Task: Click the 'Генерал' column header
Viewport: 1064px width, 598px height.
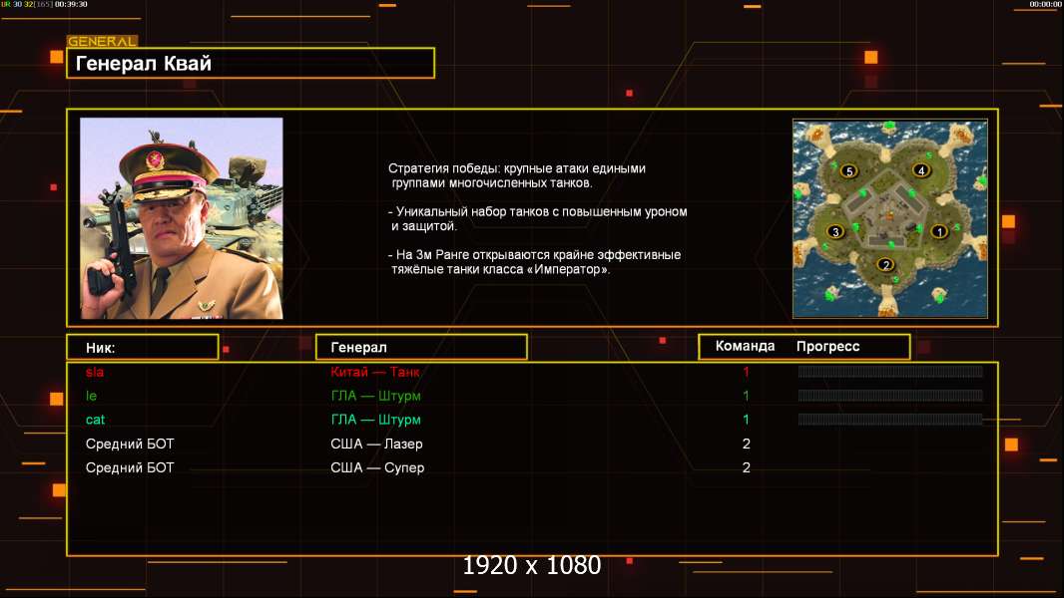Action: pyautogui.click(x=420, y=347)
